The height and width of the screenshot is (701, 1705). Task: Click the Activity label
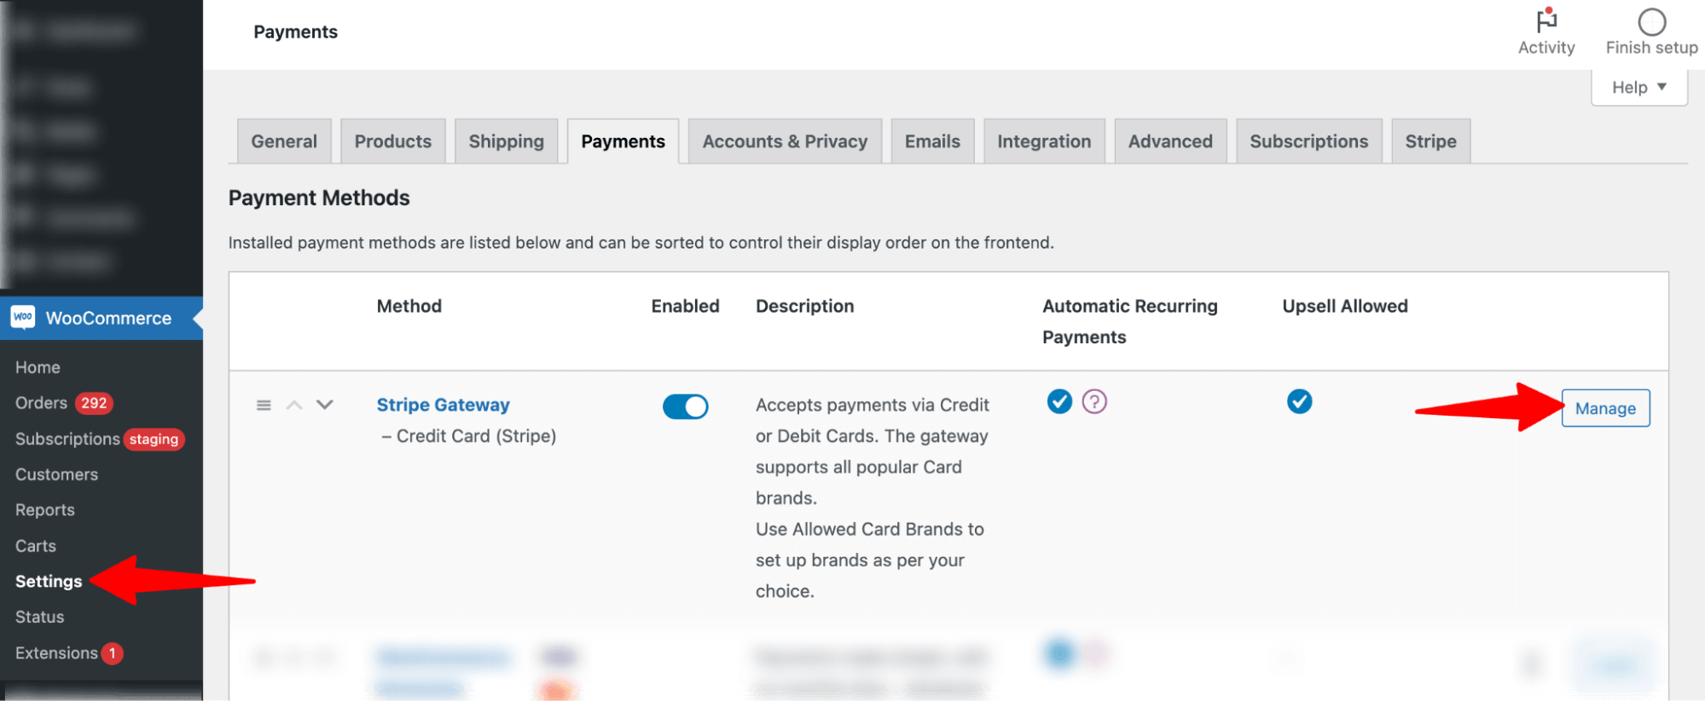(x=1546, y=48)
